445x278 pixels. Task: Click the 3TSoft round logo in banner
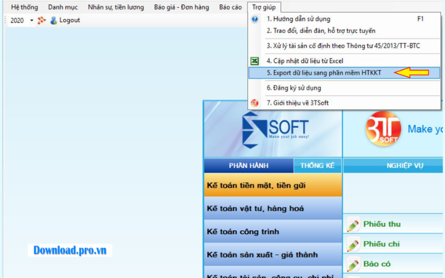[x=382, y=128]
